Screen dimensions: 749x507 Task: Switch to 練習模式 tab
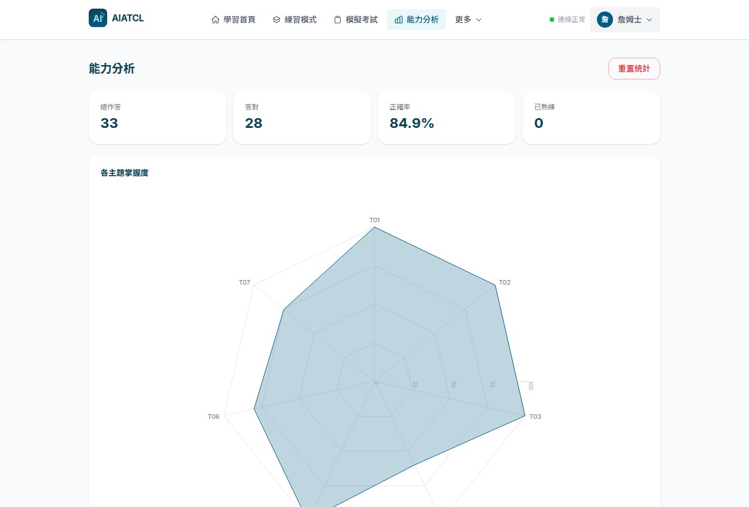pyautogui.click(x=294, y=20)
